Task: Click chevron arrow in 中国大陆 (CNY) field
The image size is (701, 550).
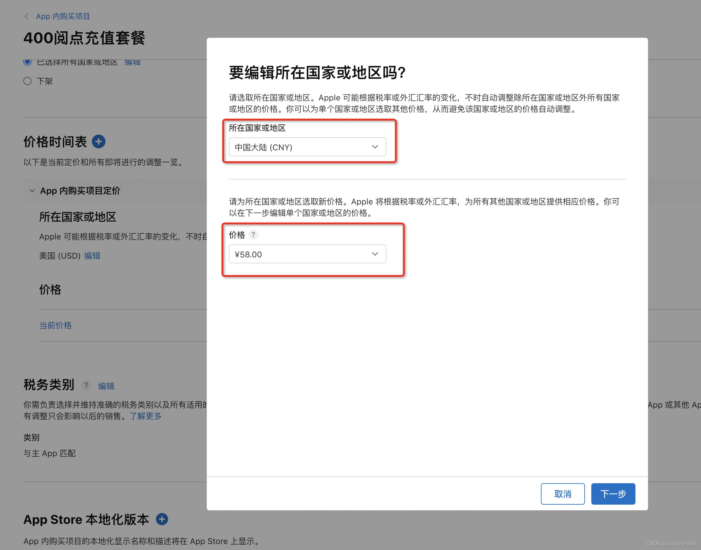Action: pos(375,147)
